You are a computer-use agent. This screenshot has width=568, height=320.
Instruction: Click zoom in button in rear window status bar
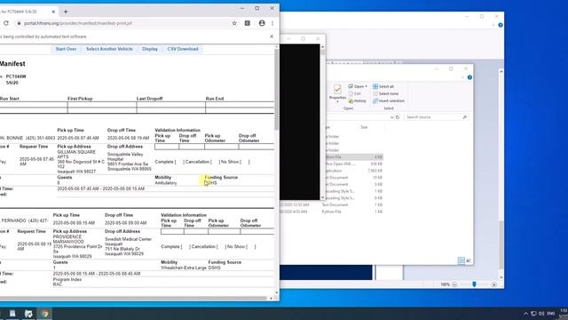click(x=493, y=284)
